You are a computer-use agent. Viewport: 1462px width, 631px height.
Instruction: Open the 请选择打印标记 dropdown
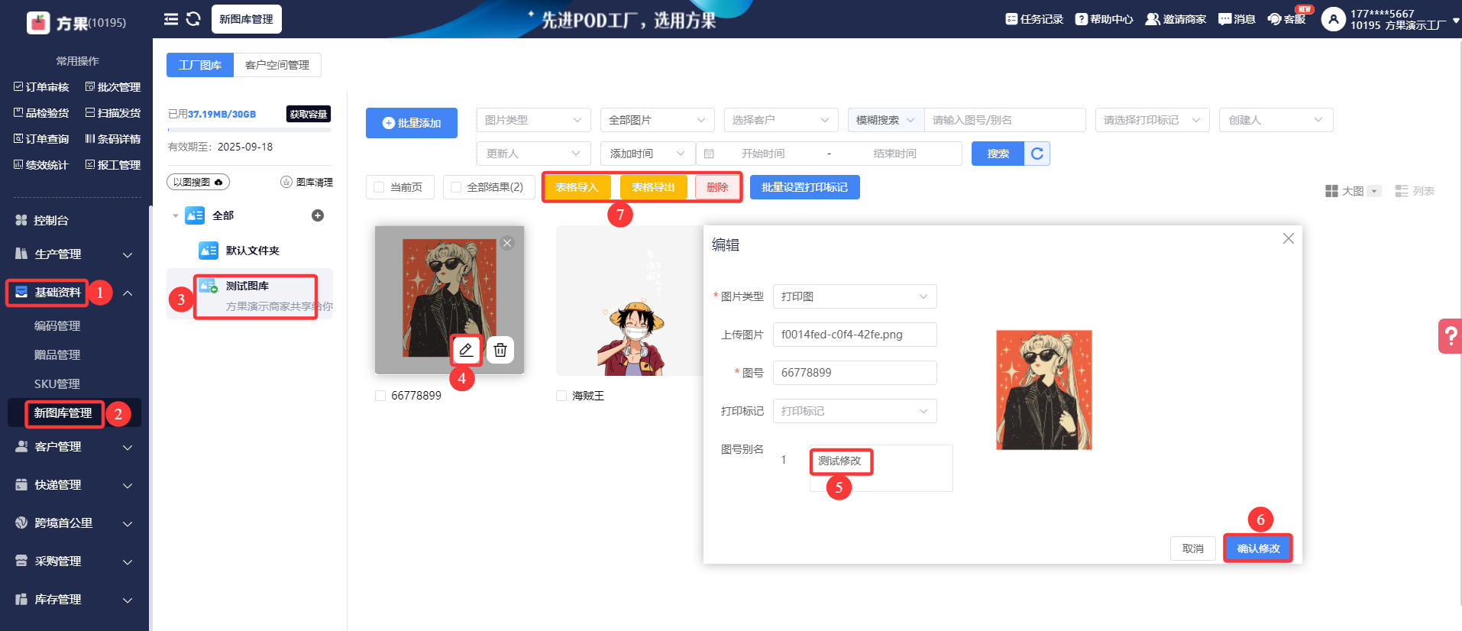click(1153, 120)
